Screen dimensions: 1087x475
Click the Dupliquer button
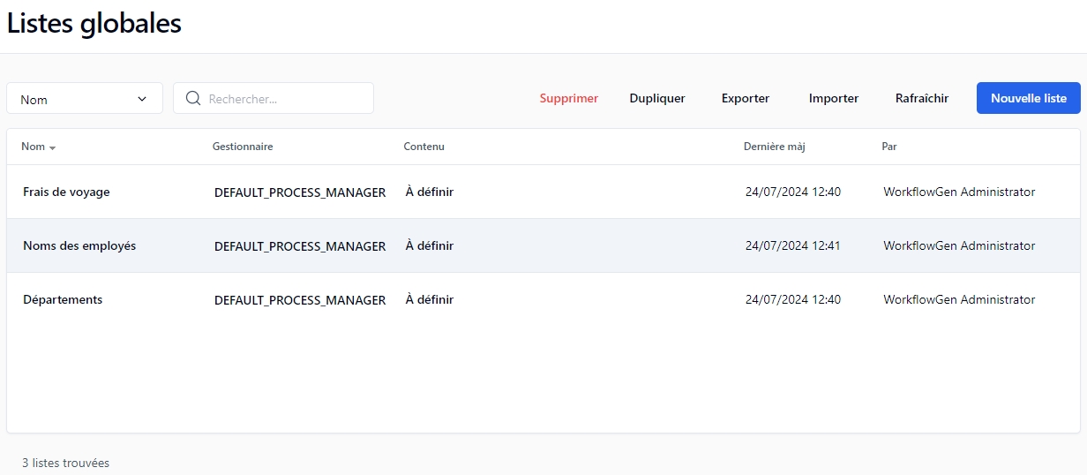click(x=657, y=99)
